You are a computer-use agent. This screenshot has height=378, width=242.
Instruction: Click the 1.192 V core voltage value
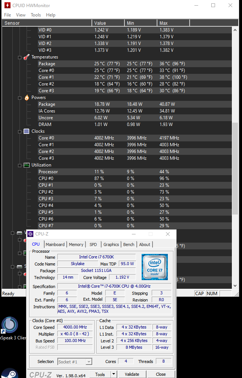point(122,277)
